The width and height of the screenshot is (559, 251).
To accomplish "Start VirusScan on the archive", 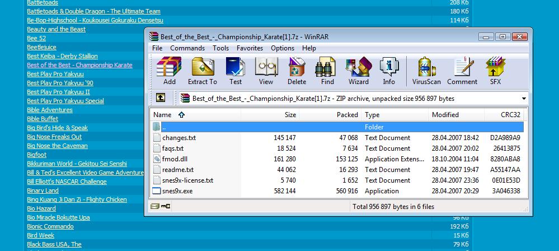I will pyautogui.click(x=426, y=71).
